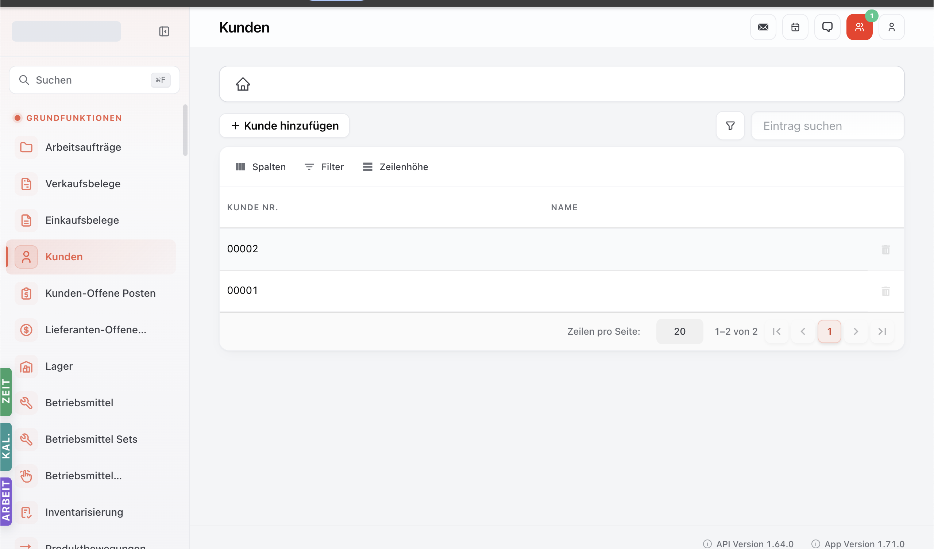Open customer row 00002
This screenshot has height=549, width=934.
[561, 249]
